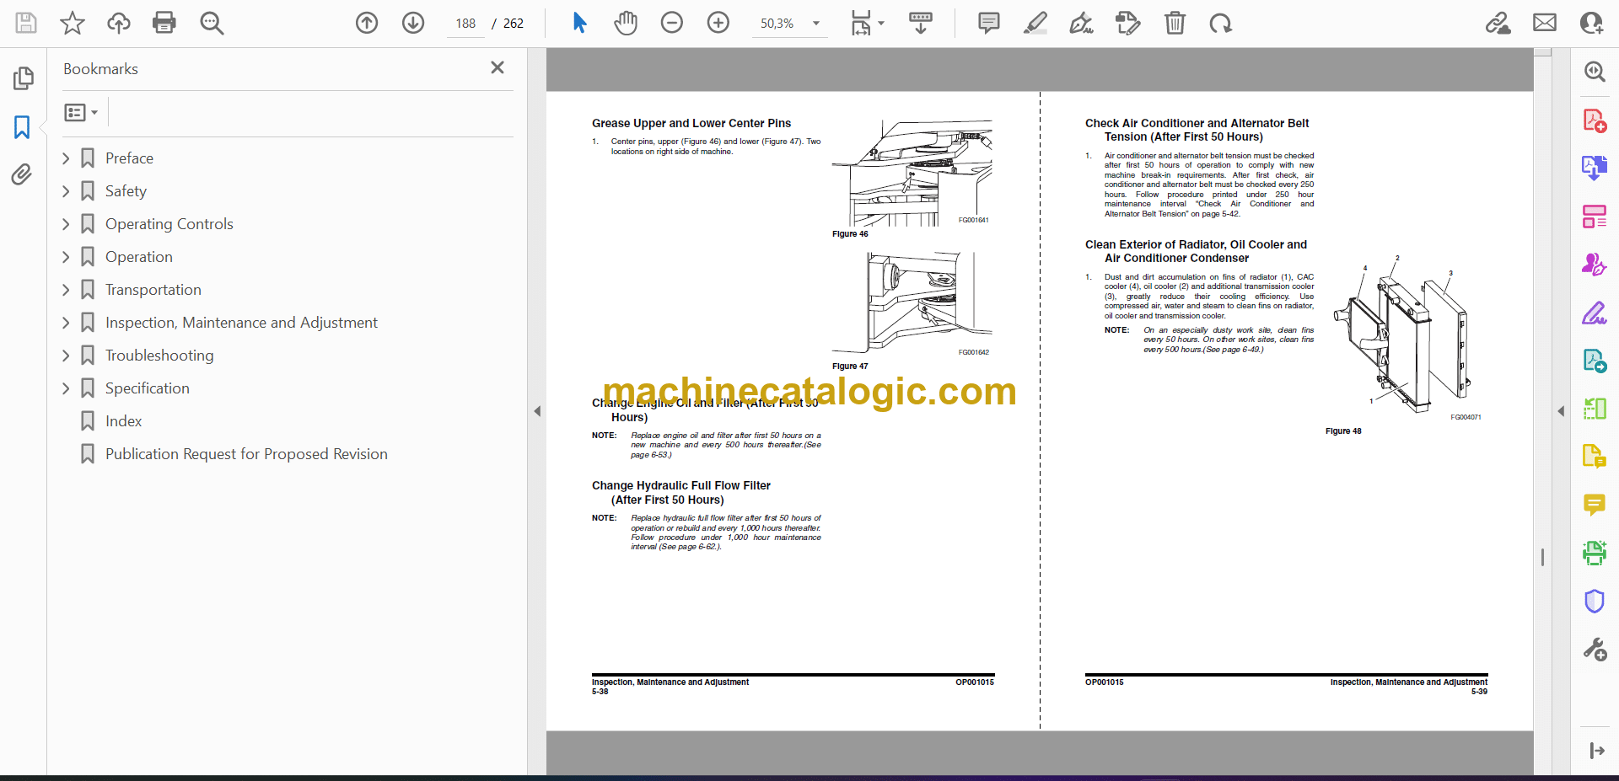Close the Bookmarks panel
1619x781 pixels.
point(498,67)
